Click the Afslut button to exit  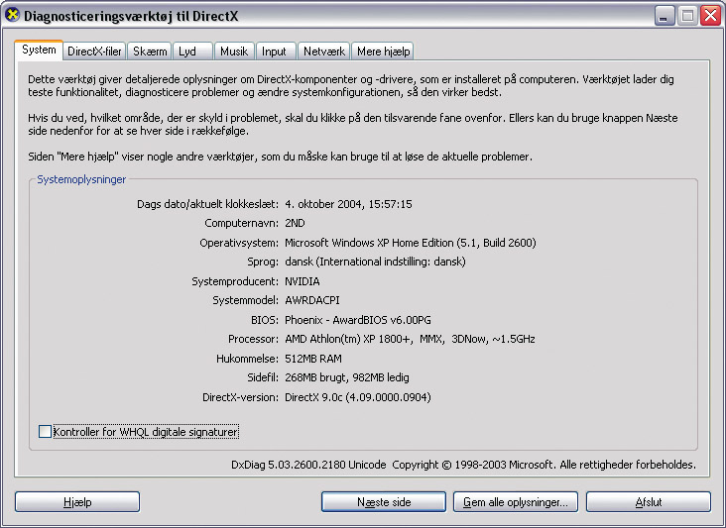point(649,502)
